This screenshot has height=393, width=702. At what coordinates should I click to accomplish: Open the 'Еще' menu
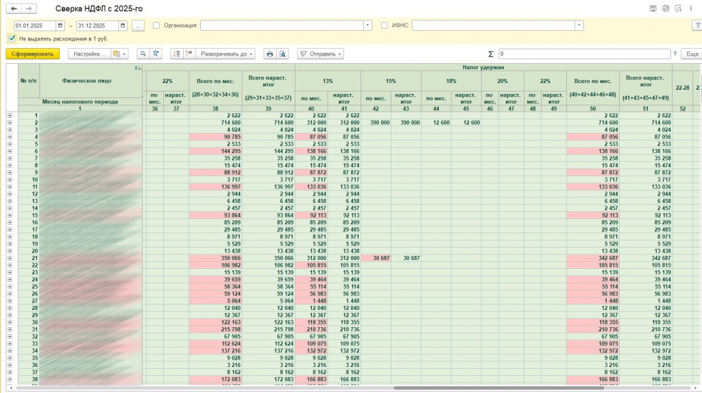[692, 53]
